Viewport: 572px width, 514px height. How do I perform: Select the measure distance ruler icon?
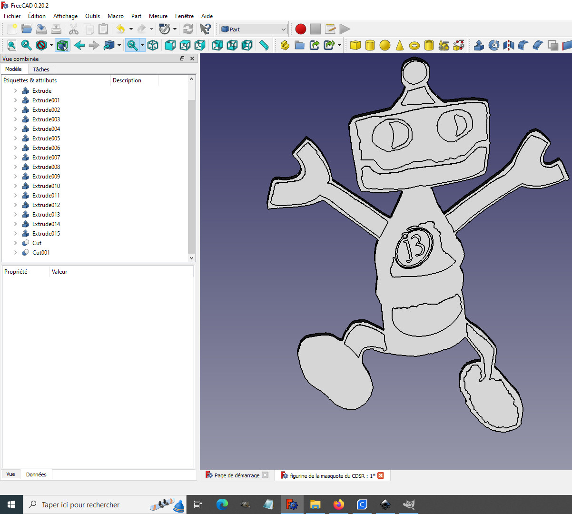pos(264,45)
